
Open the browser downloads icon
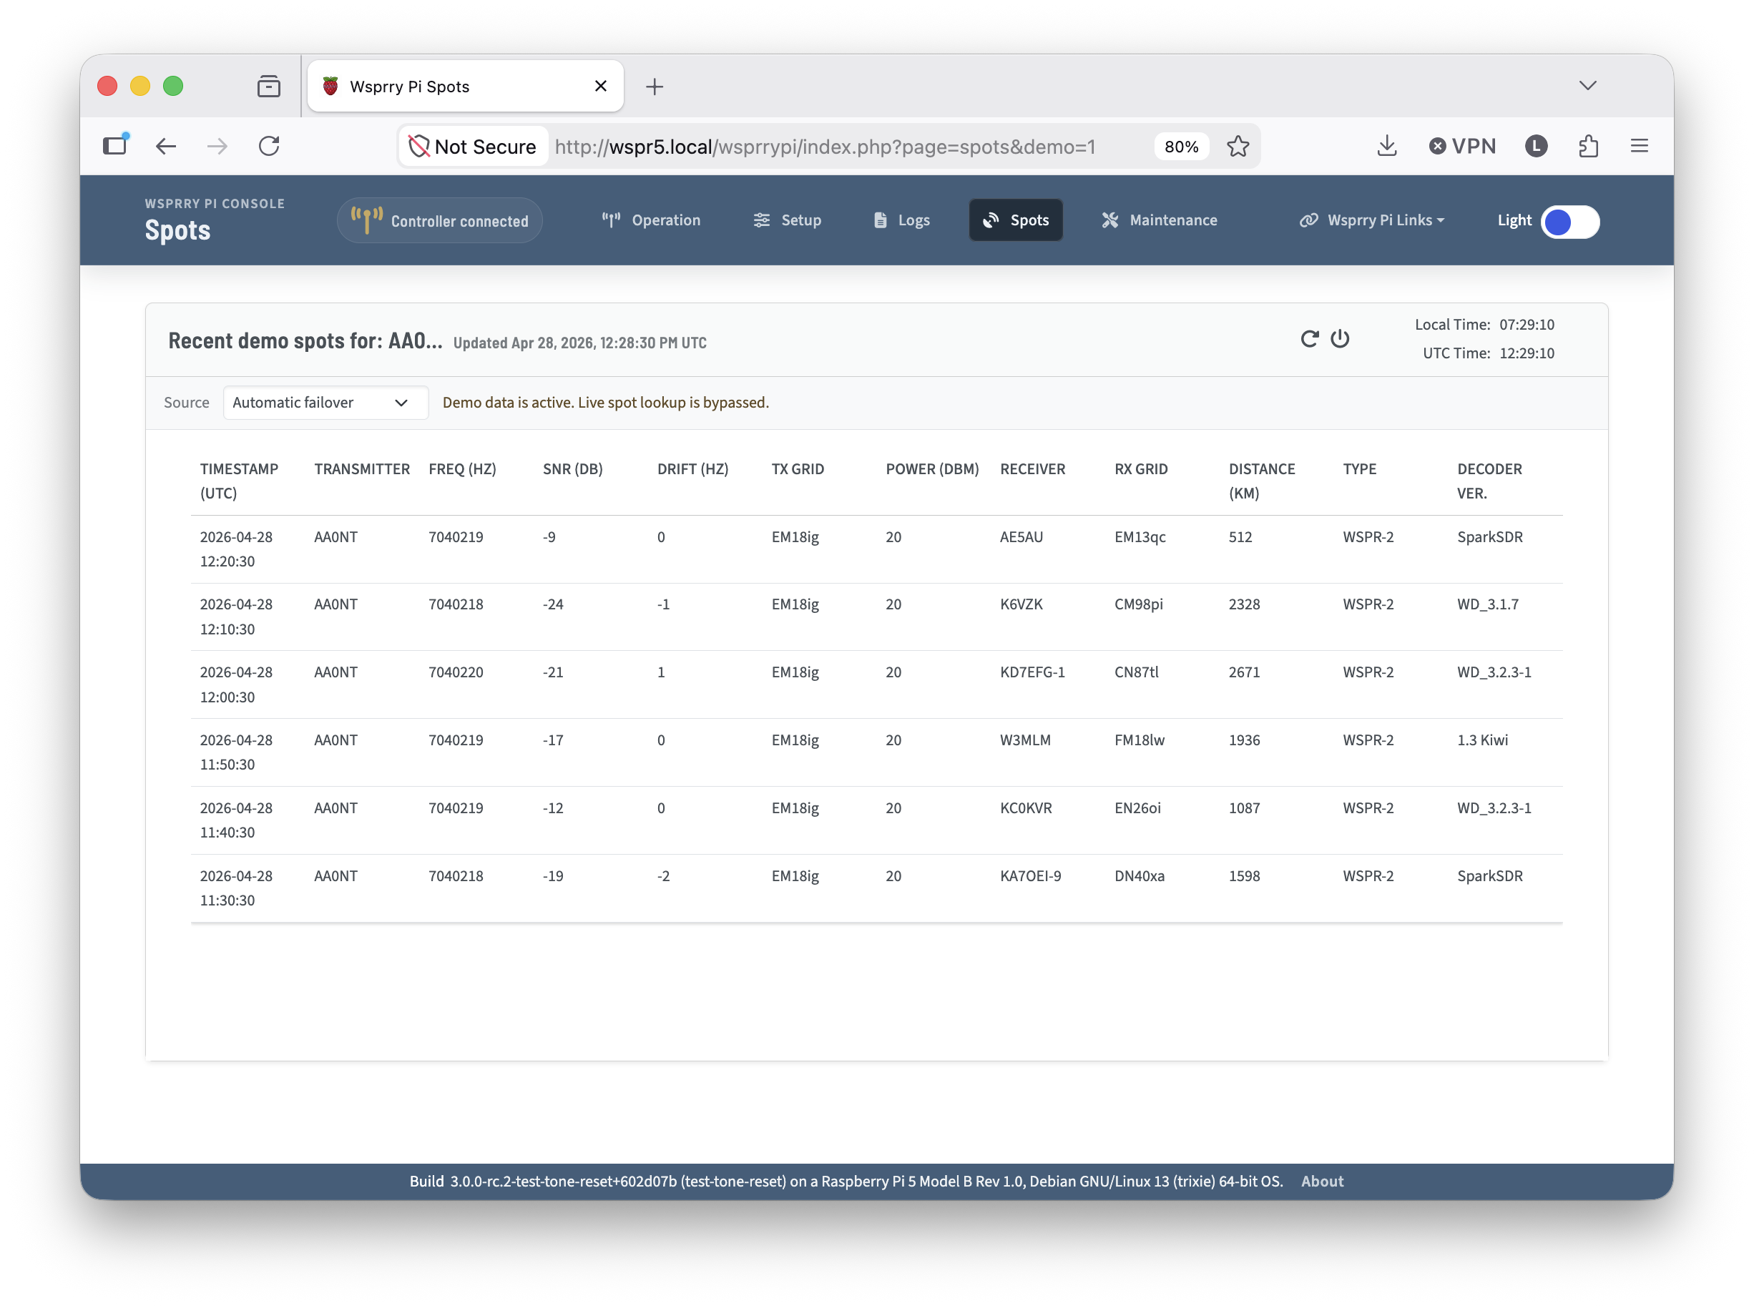coord(1386,146)
